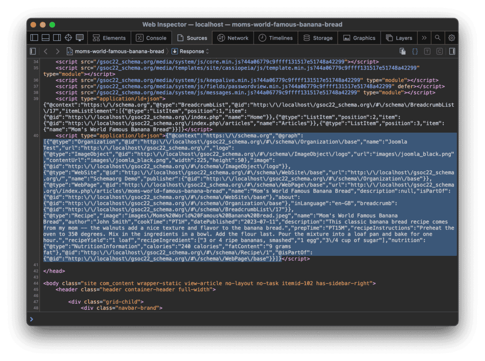Image resolution: width=485 pixels, height=361 pixels.
Task: Dock inspector to bottom of window
Action: point(46,38)
